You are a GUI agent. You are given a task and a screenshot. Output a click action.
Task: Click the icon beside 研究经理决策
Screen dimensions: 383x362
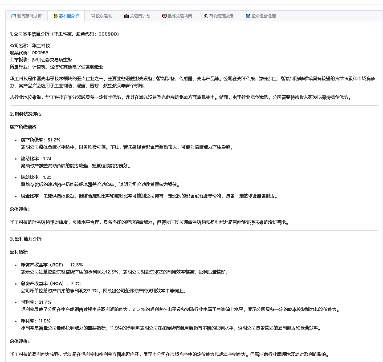click(x=206, y=16)
